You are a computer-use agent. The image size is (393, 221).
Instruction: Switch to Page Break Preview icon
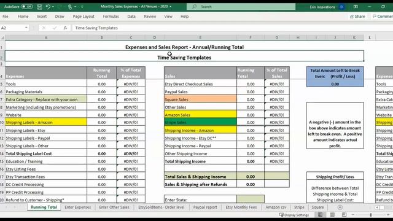point(344,215)
